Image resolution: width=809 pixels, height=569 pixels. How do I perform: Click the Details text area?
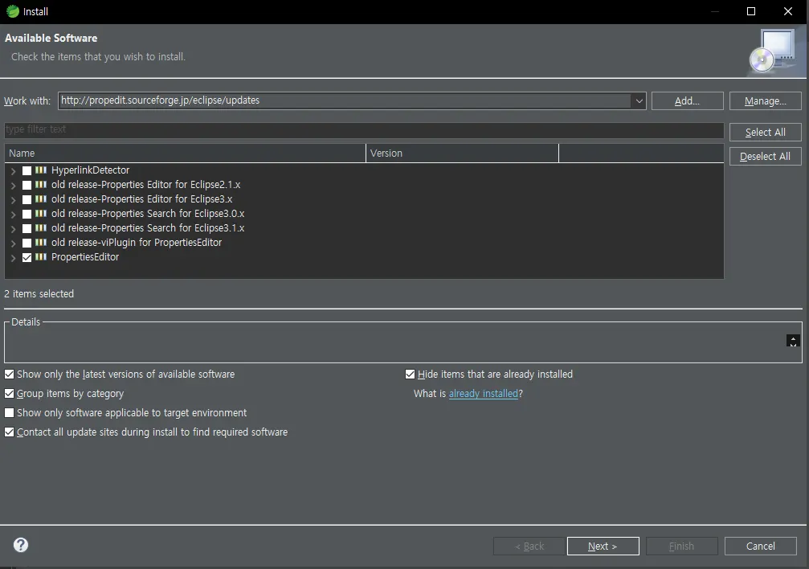(394, 343)
